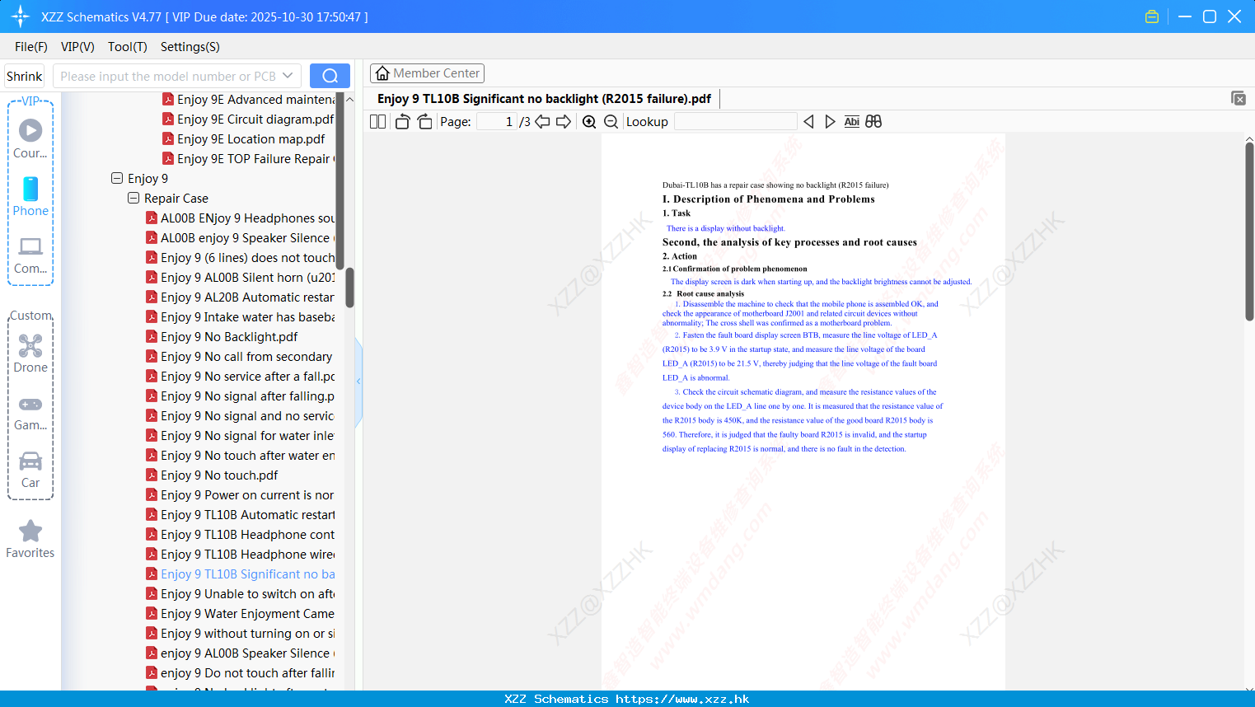Viewport: 1255px width, 707px height.
Task: Go to the next page arrow
Action: (564, 122)
